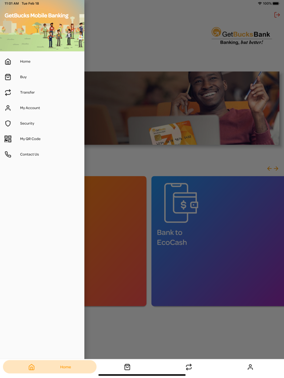Screen dimensions: 284x378
Task: Tap the GetBucks Bank logo
Action: pos(242,36)
